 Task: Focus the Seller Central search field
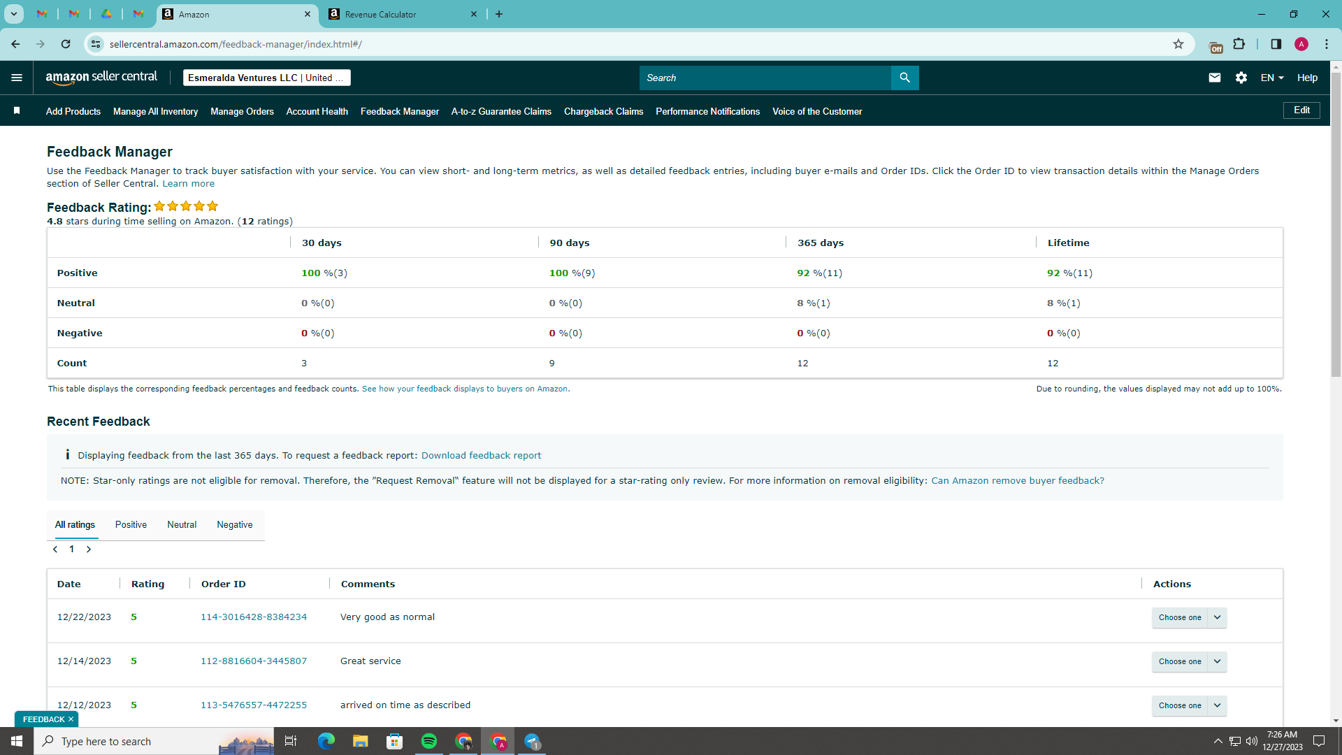(765, 78)
